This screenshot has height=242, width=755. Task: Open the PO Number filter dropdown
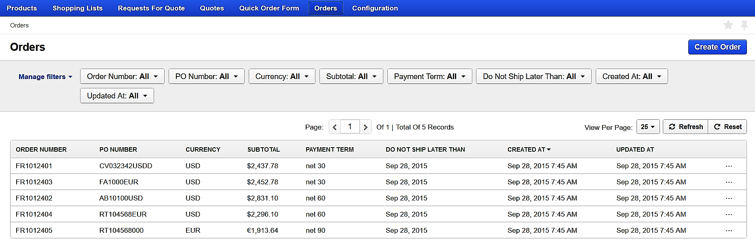click(206, 76)
